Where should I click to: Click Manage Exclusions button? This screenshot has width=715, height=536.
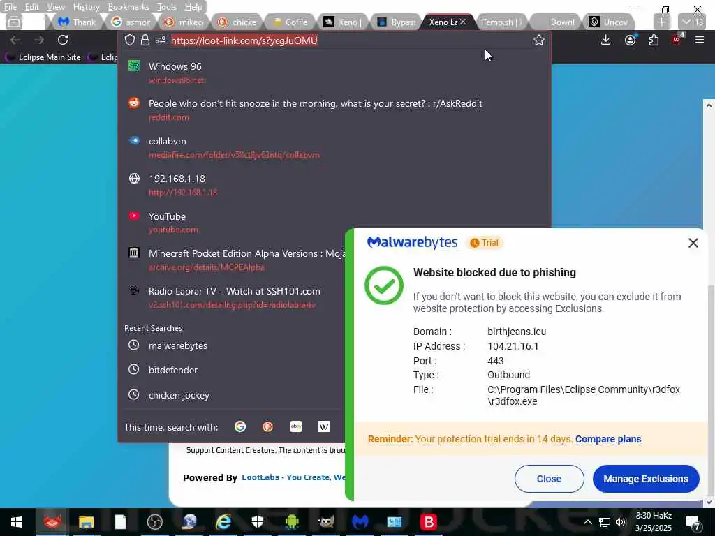(646, 479)
